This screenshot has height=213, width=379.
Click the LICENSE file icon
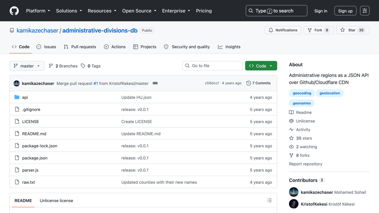17,121
